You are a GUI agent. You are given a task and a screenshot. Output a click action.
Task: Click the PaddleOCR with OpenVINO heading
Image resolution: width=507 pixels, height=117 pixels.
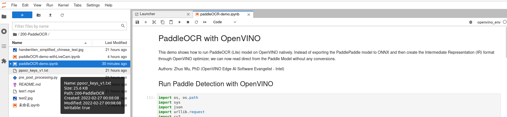point(209,38)
